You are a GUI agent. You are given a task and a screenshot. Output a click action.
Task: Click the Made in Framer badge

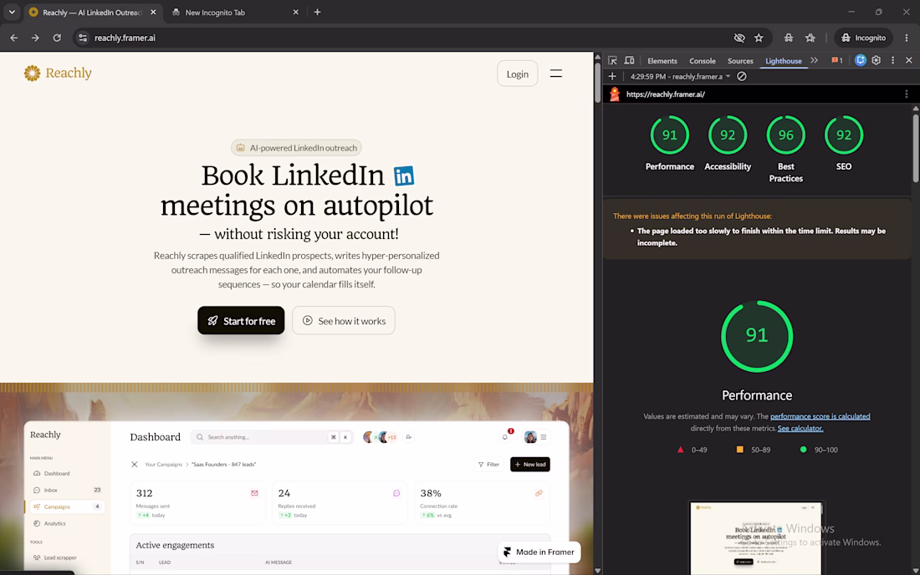(x=539, y=552)
